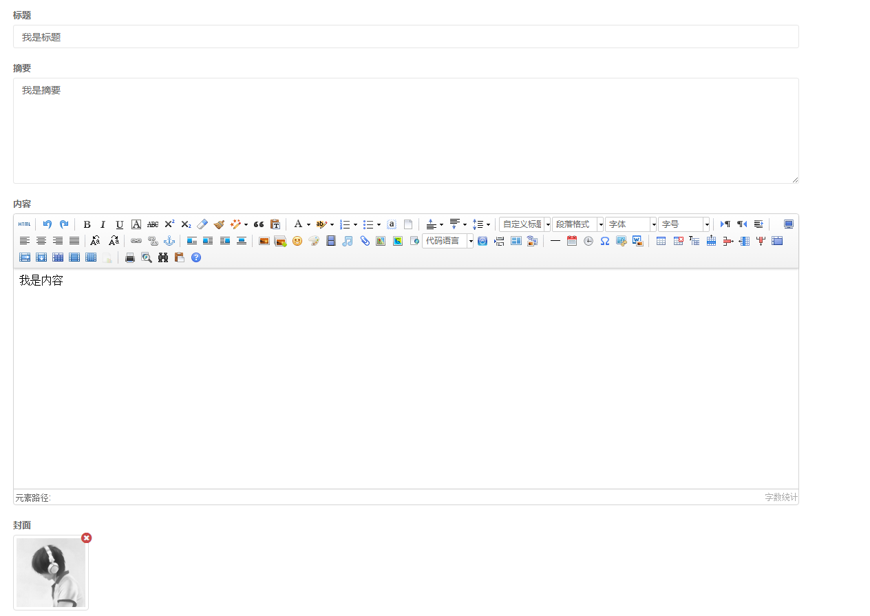Screen dimensions: 870x616
Task: Insert a horizontal rule
Action: point(555,241)
